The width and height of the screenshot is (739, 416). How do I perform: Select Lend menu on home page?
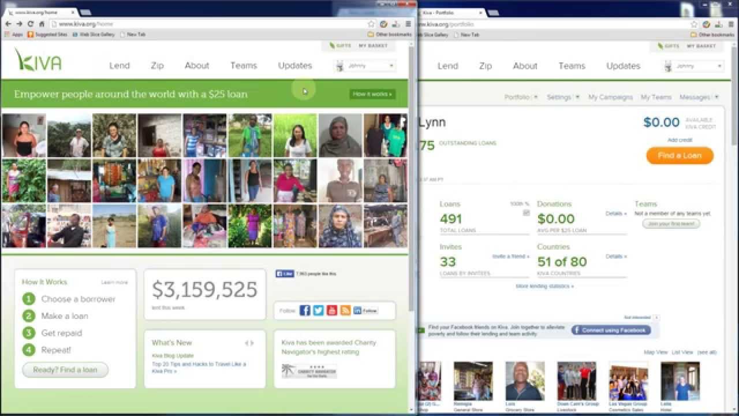coord(120,65)
